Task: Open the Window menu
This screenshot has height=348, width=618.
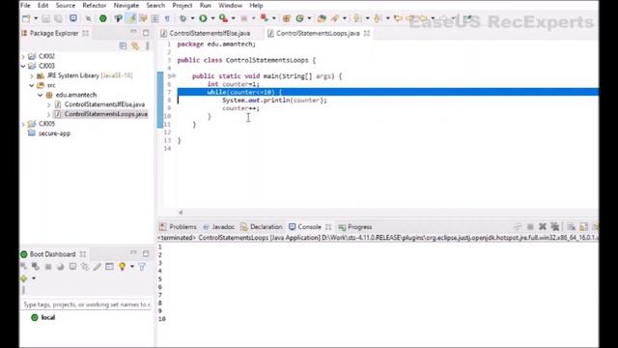Action: click(230, 6)
